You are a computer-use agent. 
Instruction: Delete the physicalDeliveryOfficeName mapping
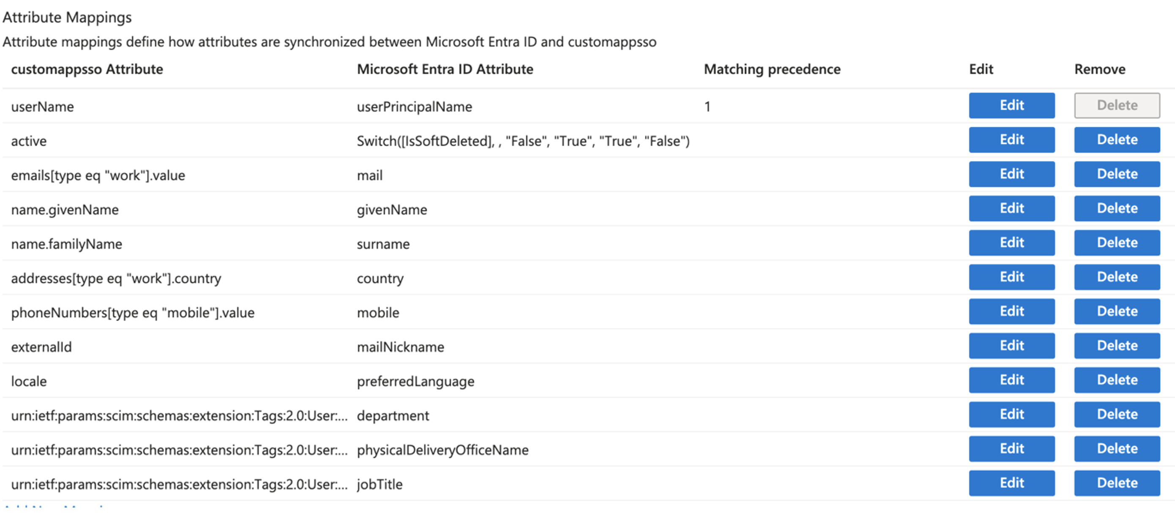pyautogui.click(x=1117, y=449)
